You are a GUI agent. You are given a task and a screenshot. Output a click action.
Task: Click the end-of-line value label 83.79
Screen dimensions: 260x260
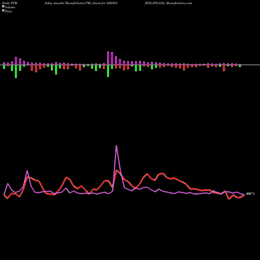pos(251,194)
